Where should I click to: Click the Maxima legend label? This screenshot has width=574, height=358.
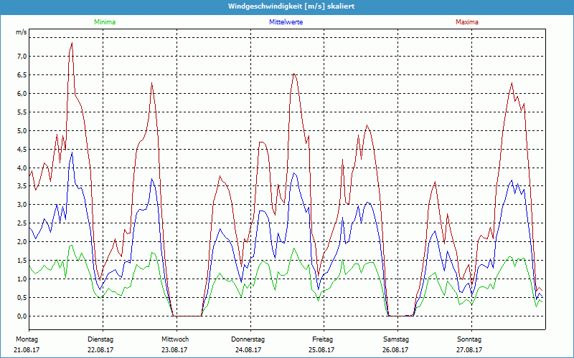pos(467,22)
